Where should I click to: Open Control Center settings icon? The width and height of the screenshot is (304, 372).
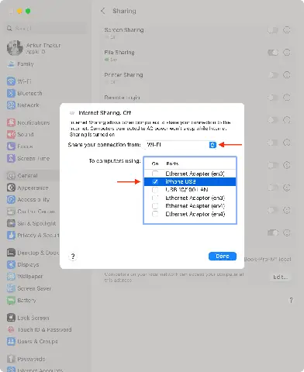coord(11,212)
